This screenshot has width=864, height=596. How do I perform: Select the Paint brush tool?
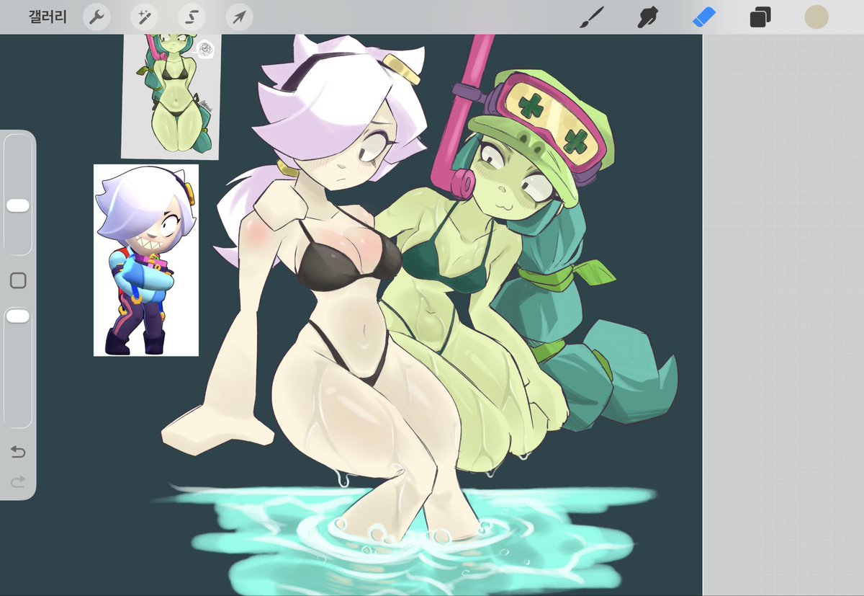[x=591, y=17]
